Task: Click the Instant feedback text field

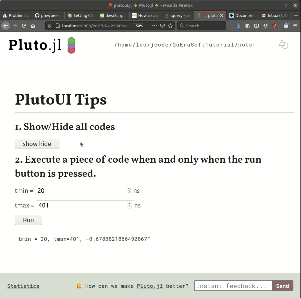Action: coord(233,286)
